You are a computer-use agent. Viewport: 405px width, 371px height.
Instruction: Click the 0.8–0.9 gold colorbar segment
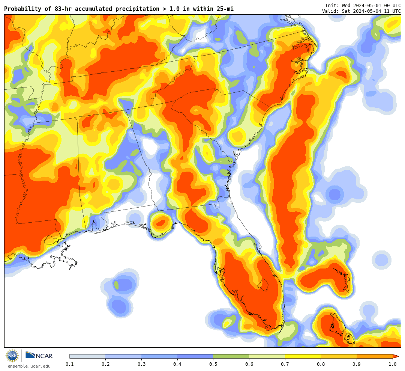coord(339,356)
